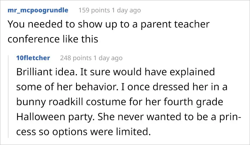250x145 pixels.
Task: Click "parent teacher" in the top comment
Action: click(171, 25)
